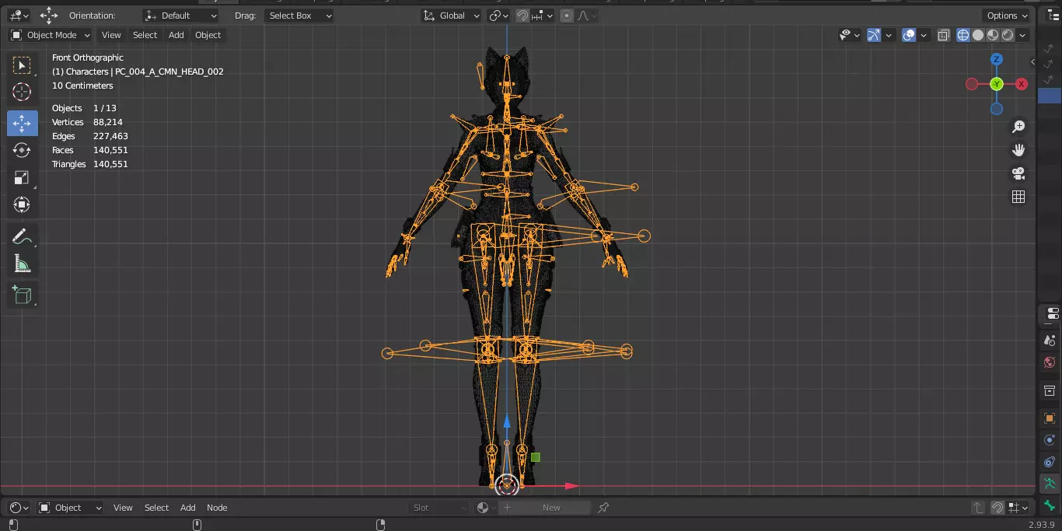Go to parent node tree arrow icon
Viewport: 1062px width, 531px height.
(978, 508)
